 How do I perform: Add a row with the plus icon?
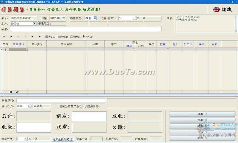coord(32,37)
